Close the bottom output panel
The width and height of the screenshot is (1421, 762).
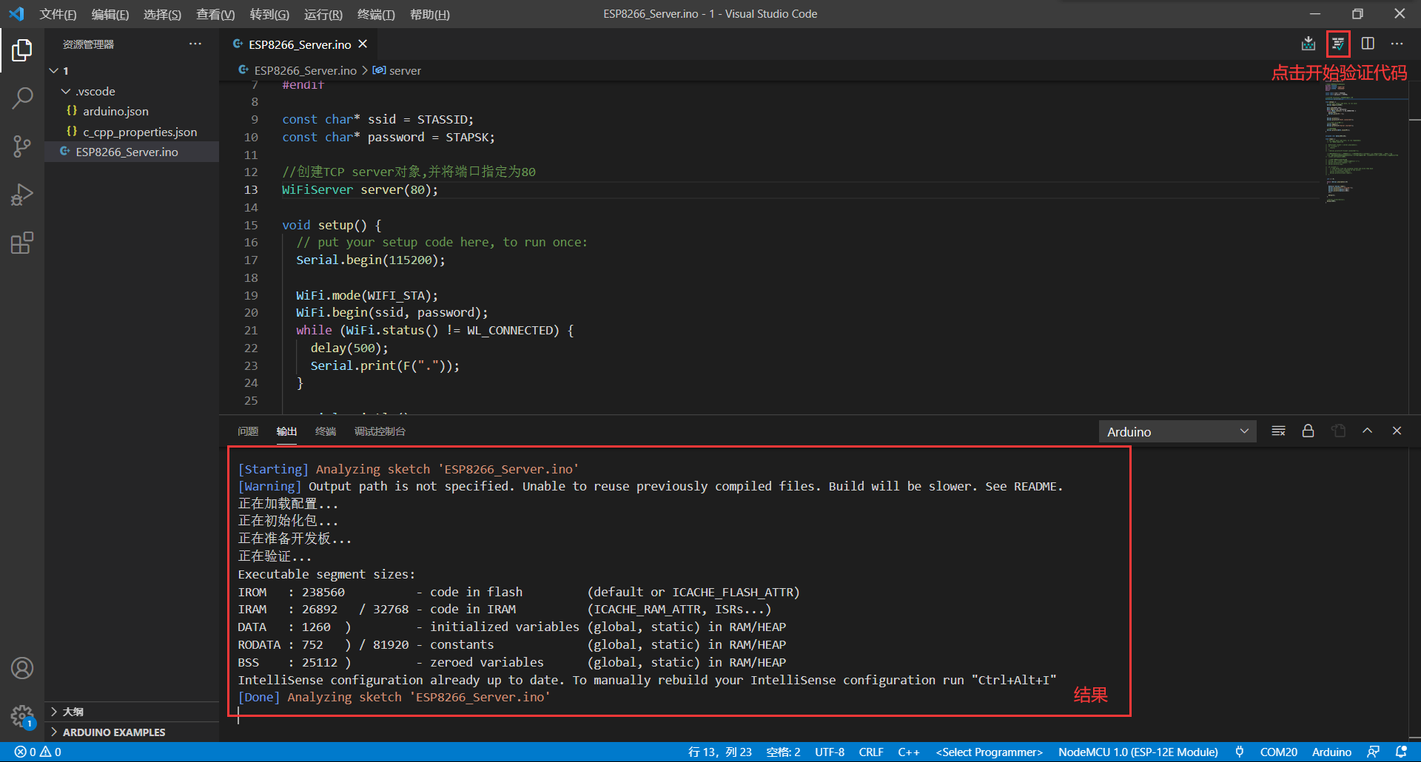[x=1397, y=431]
